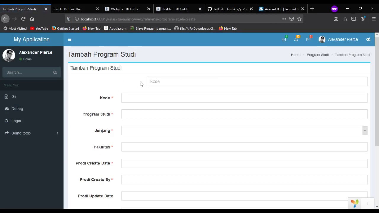This screenshot has height=213, width=379.
Task: Open the Firefox application menu
Action: [374, 19]
